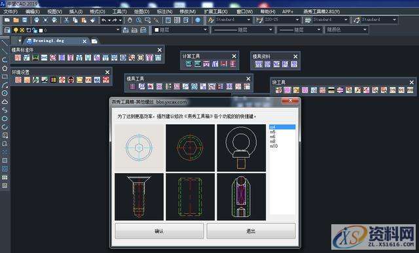The height and width of the screenshot is (253, 419).
Task: Select the Ellipse tool in the left toolbar
Action: tap(5, 118)
